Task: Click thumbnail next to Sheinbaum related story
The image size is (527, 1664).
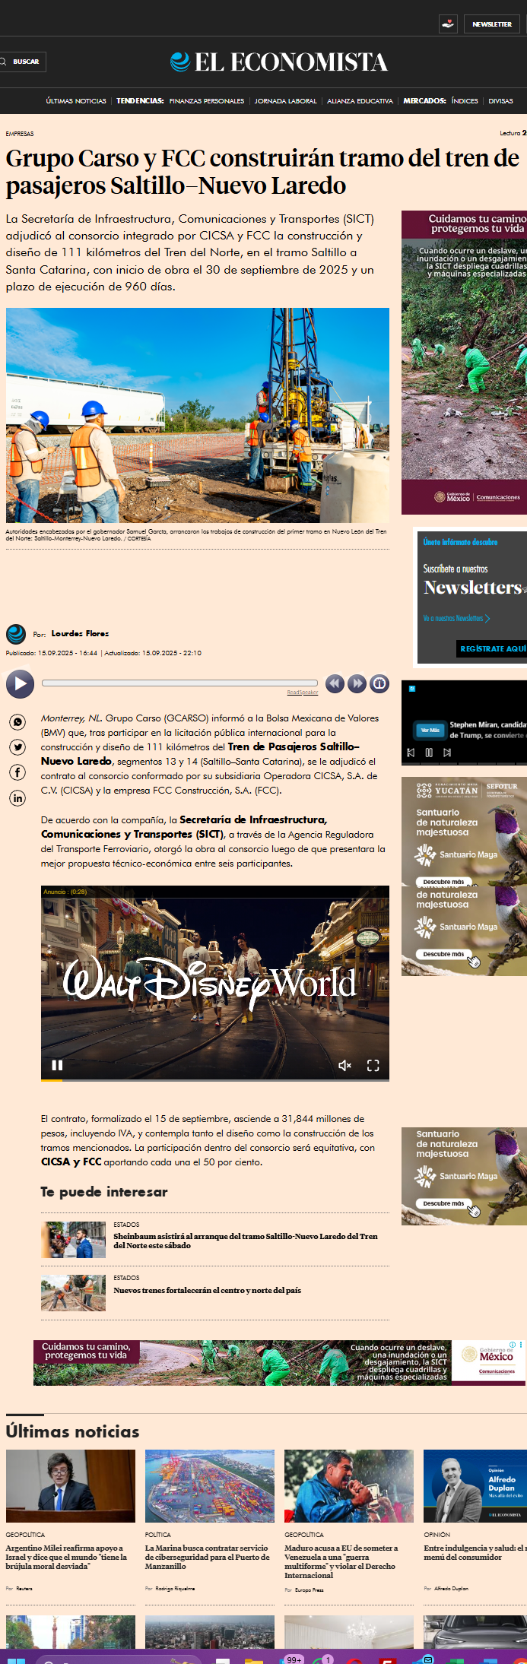Action: point(73,1240)
